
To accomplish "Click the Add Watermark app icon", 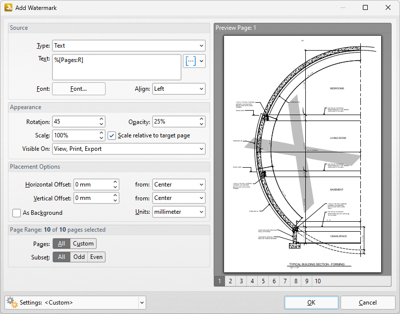I will pos(8,7).
